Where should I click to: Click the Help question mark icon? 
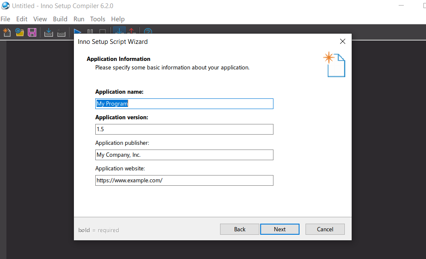[148, 32]
